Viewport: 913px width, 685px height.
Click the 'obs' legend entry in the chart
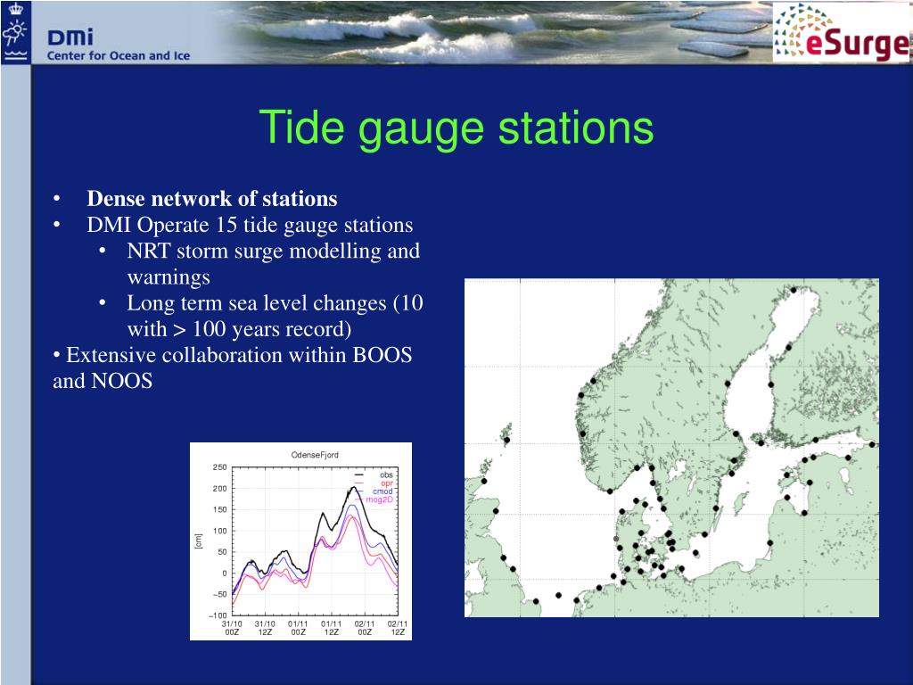tap(386, 475)
